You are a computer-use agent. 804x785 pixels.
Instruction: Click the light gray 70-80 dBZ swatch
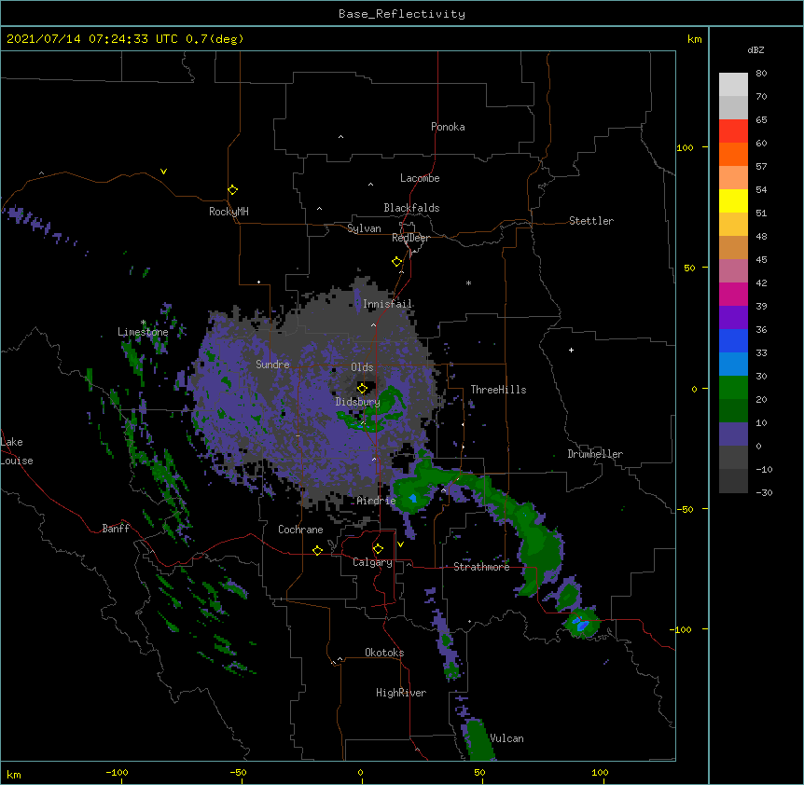733,84
